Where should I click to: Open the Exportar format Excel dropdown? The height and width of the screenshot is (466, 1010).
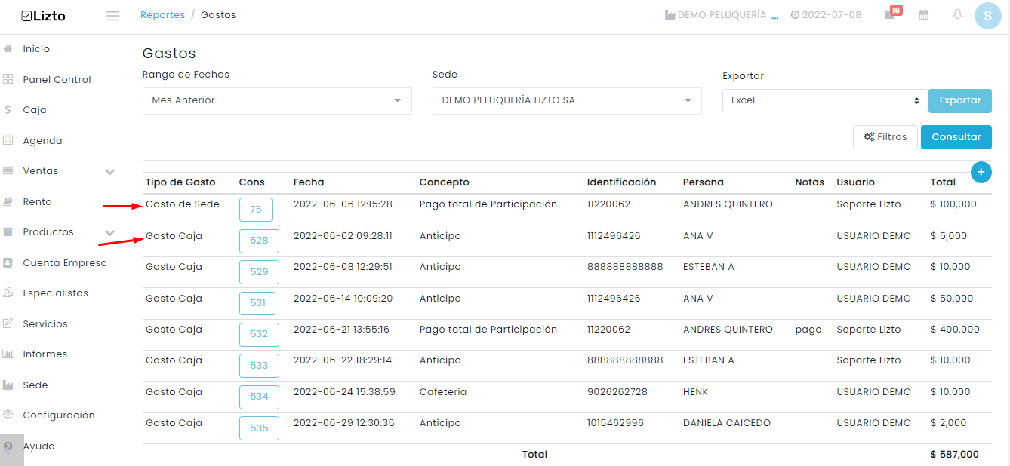coord(825,100)
